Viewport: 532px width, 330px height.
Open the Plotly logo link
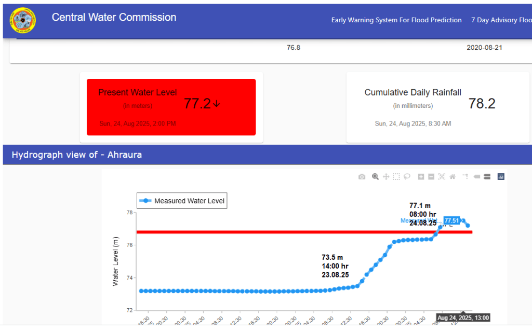[x=501, y=177]
